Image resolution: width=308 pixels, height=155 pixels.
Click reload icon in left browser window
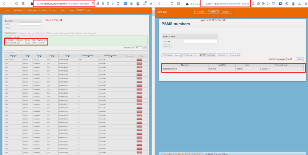pyautogui.click(x=17, y=4)
